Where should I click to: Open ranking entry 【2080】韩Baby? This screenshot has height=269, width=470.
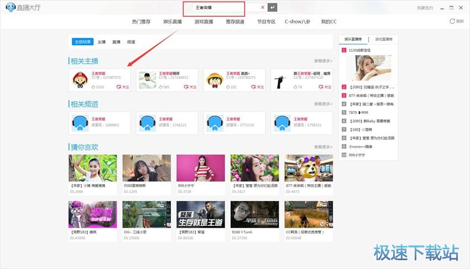point(369,121)
